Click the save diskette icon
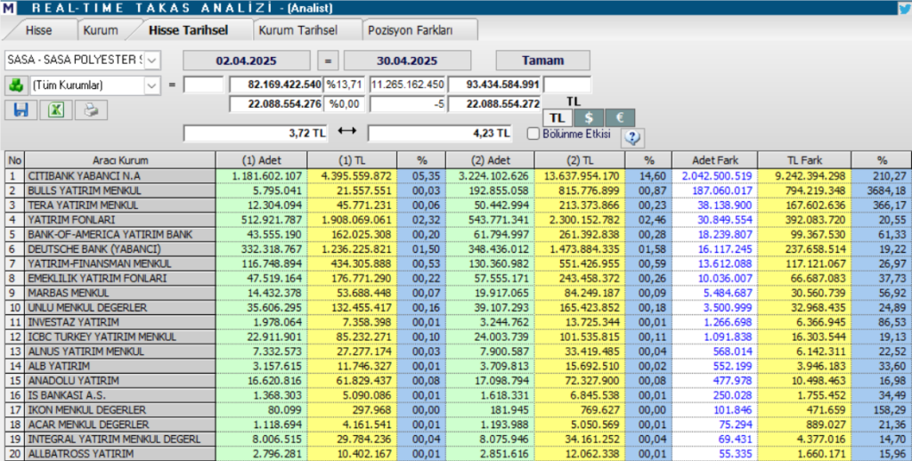This screenshot has height=461, width=912. pyautogui.click(x=21, y=109)
